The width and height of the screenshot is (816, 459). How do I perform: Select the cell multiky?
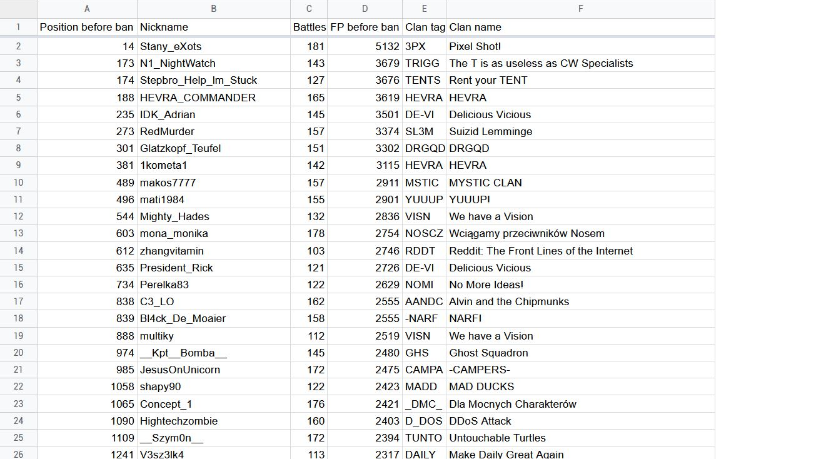(x=214, y=336)
